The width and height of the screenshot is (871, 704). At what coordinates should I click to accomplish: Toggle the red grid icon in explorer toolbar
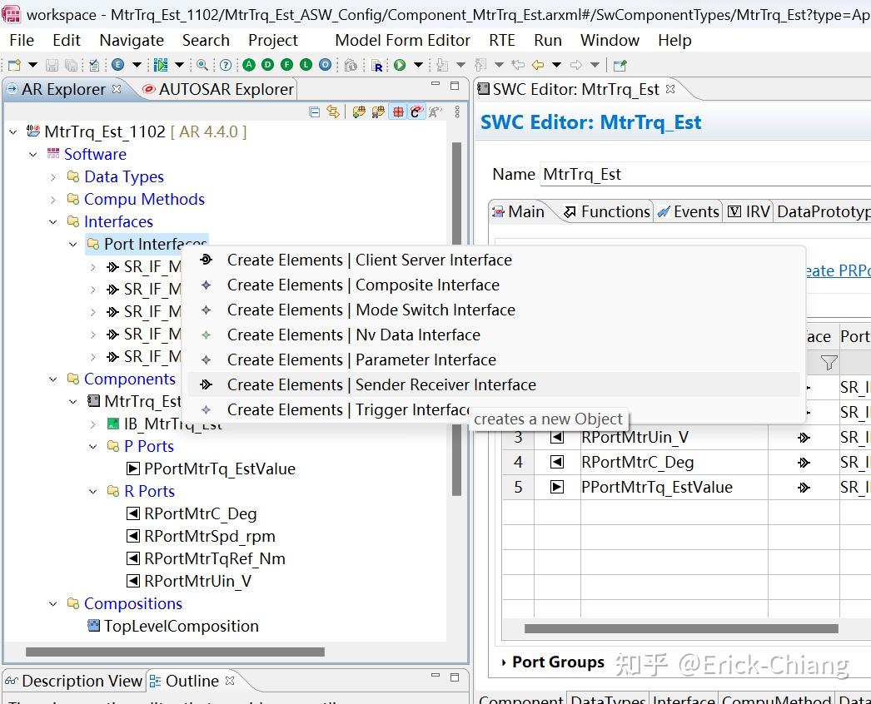coord(398,112)
